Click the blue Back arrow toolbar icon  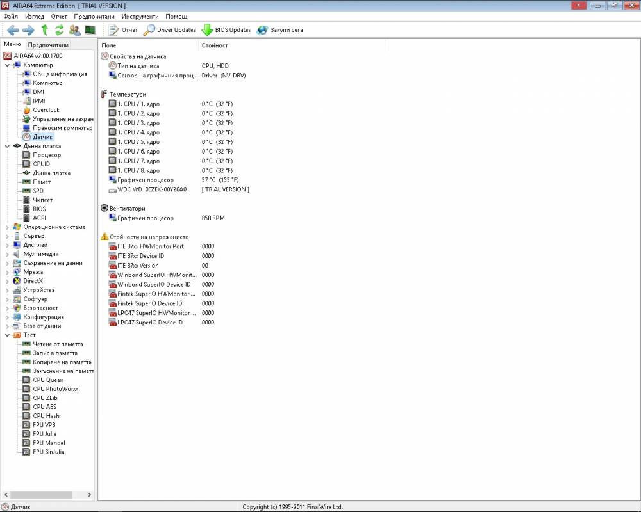click(x=13, y=30)
